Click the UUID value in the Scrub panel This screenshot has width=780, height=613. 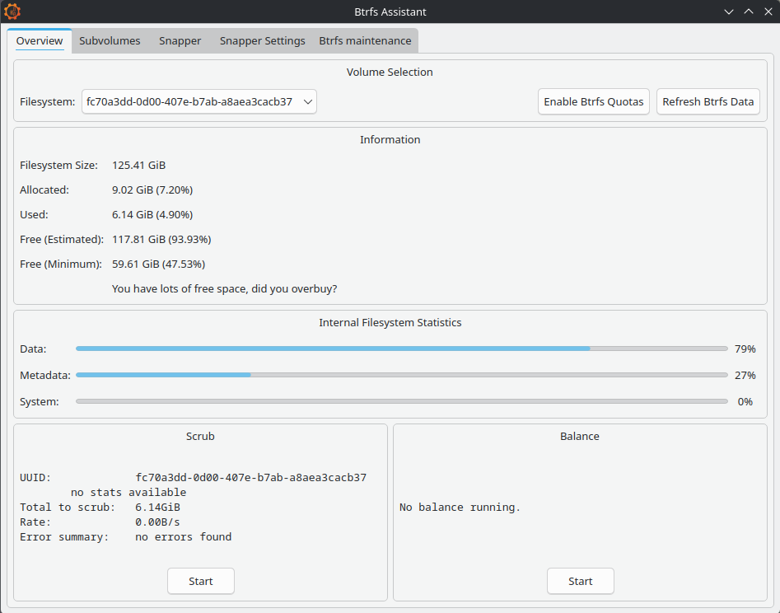pos(250,478)
